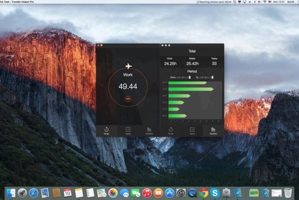299x200 pixels.
Task: Open the volume menu bar icon
Action: click(259, 2)
